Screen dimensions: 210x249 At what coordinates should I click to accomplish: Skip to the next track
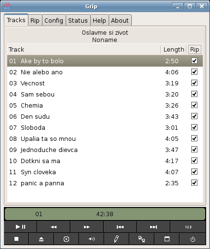click(x=154, y=227)
